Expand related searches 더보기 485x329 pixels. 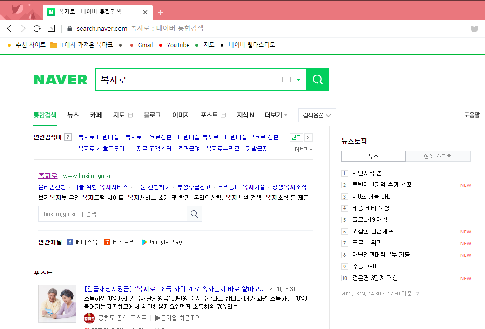(x=303, y=149)
